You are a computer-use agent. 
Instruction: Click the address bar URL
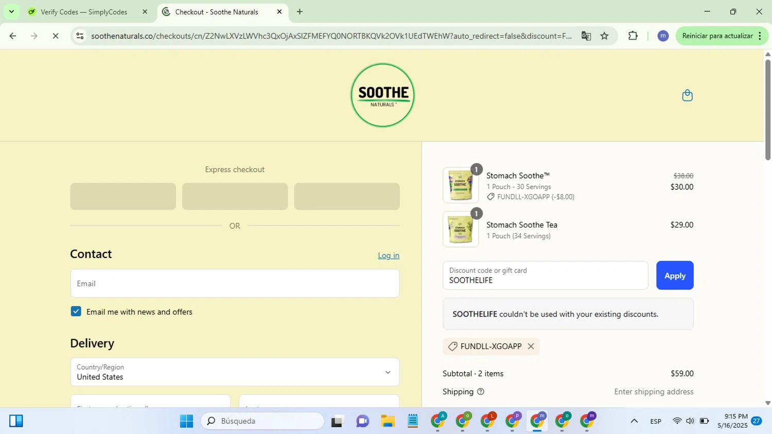click(331, 36)
